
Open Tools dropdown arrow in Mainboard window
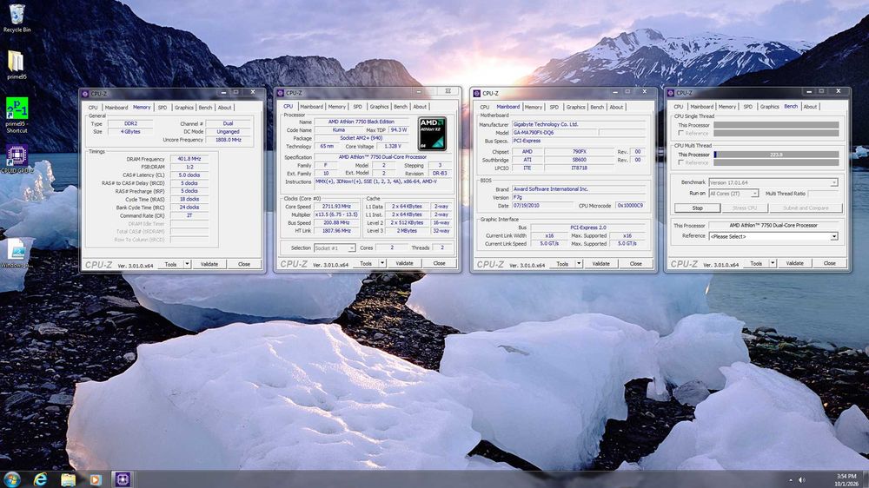579,264
